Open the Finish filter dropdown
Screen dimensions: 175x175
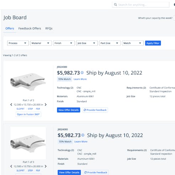(64, 43)
